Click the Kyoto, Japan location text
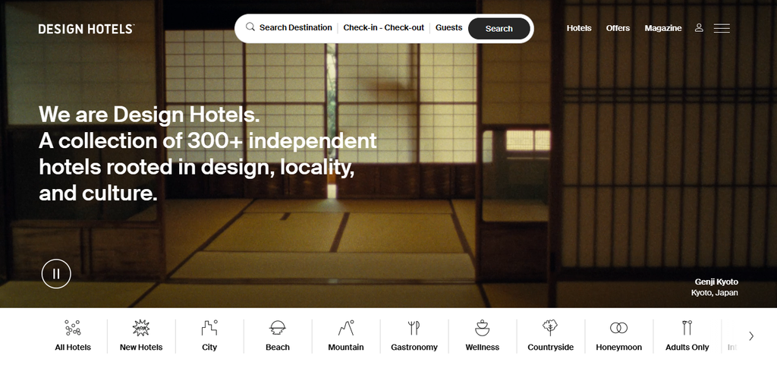The width and height of the screenshot is (777, 365). [x=715, y=293]
